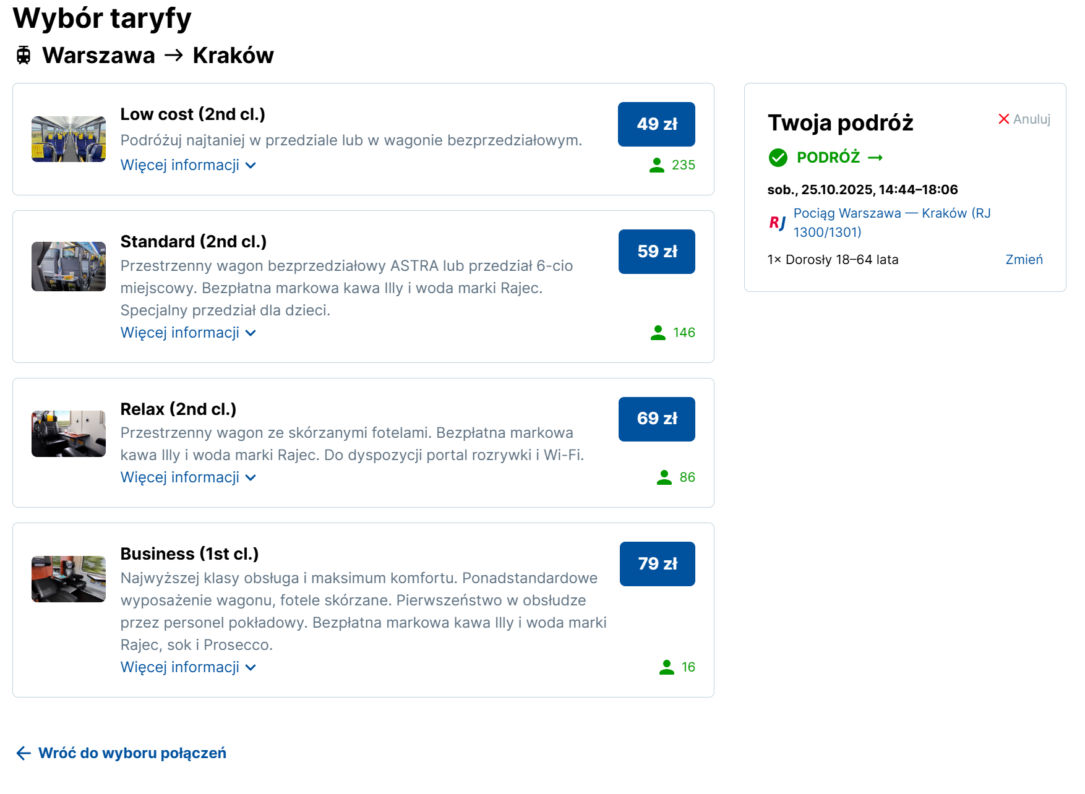Click the seat availability icon showing 235
Image resolution: width=1085 pixels, height=794 pixels.
pos(656,165)
